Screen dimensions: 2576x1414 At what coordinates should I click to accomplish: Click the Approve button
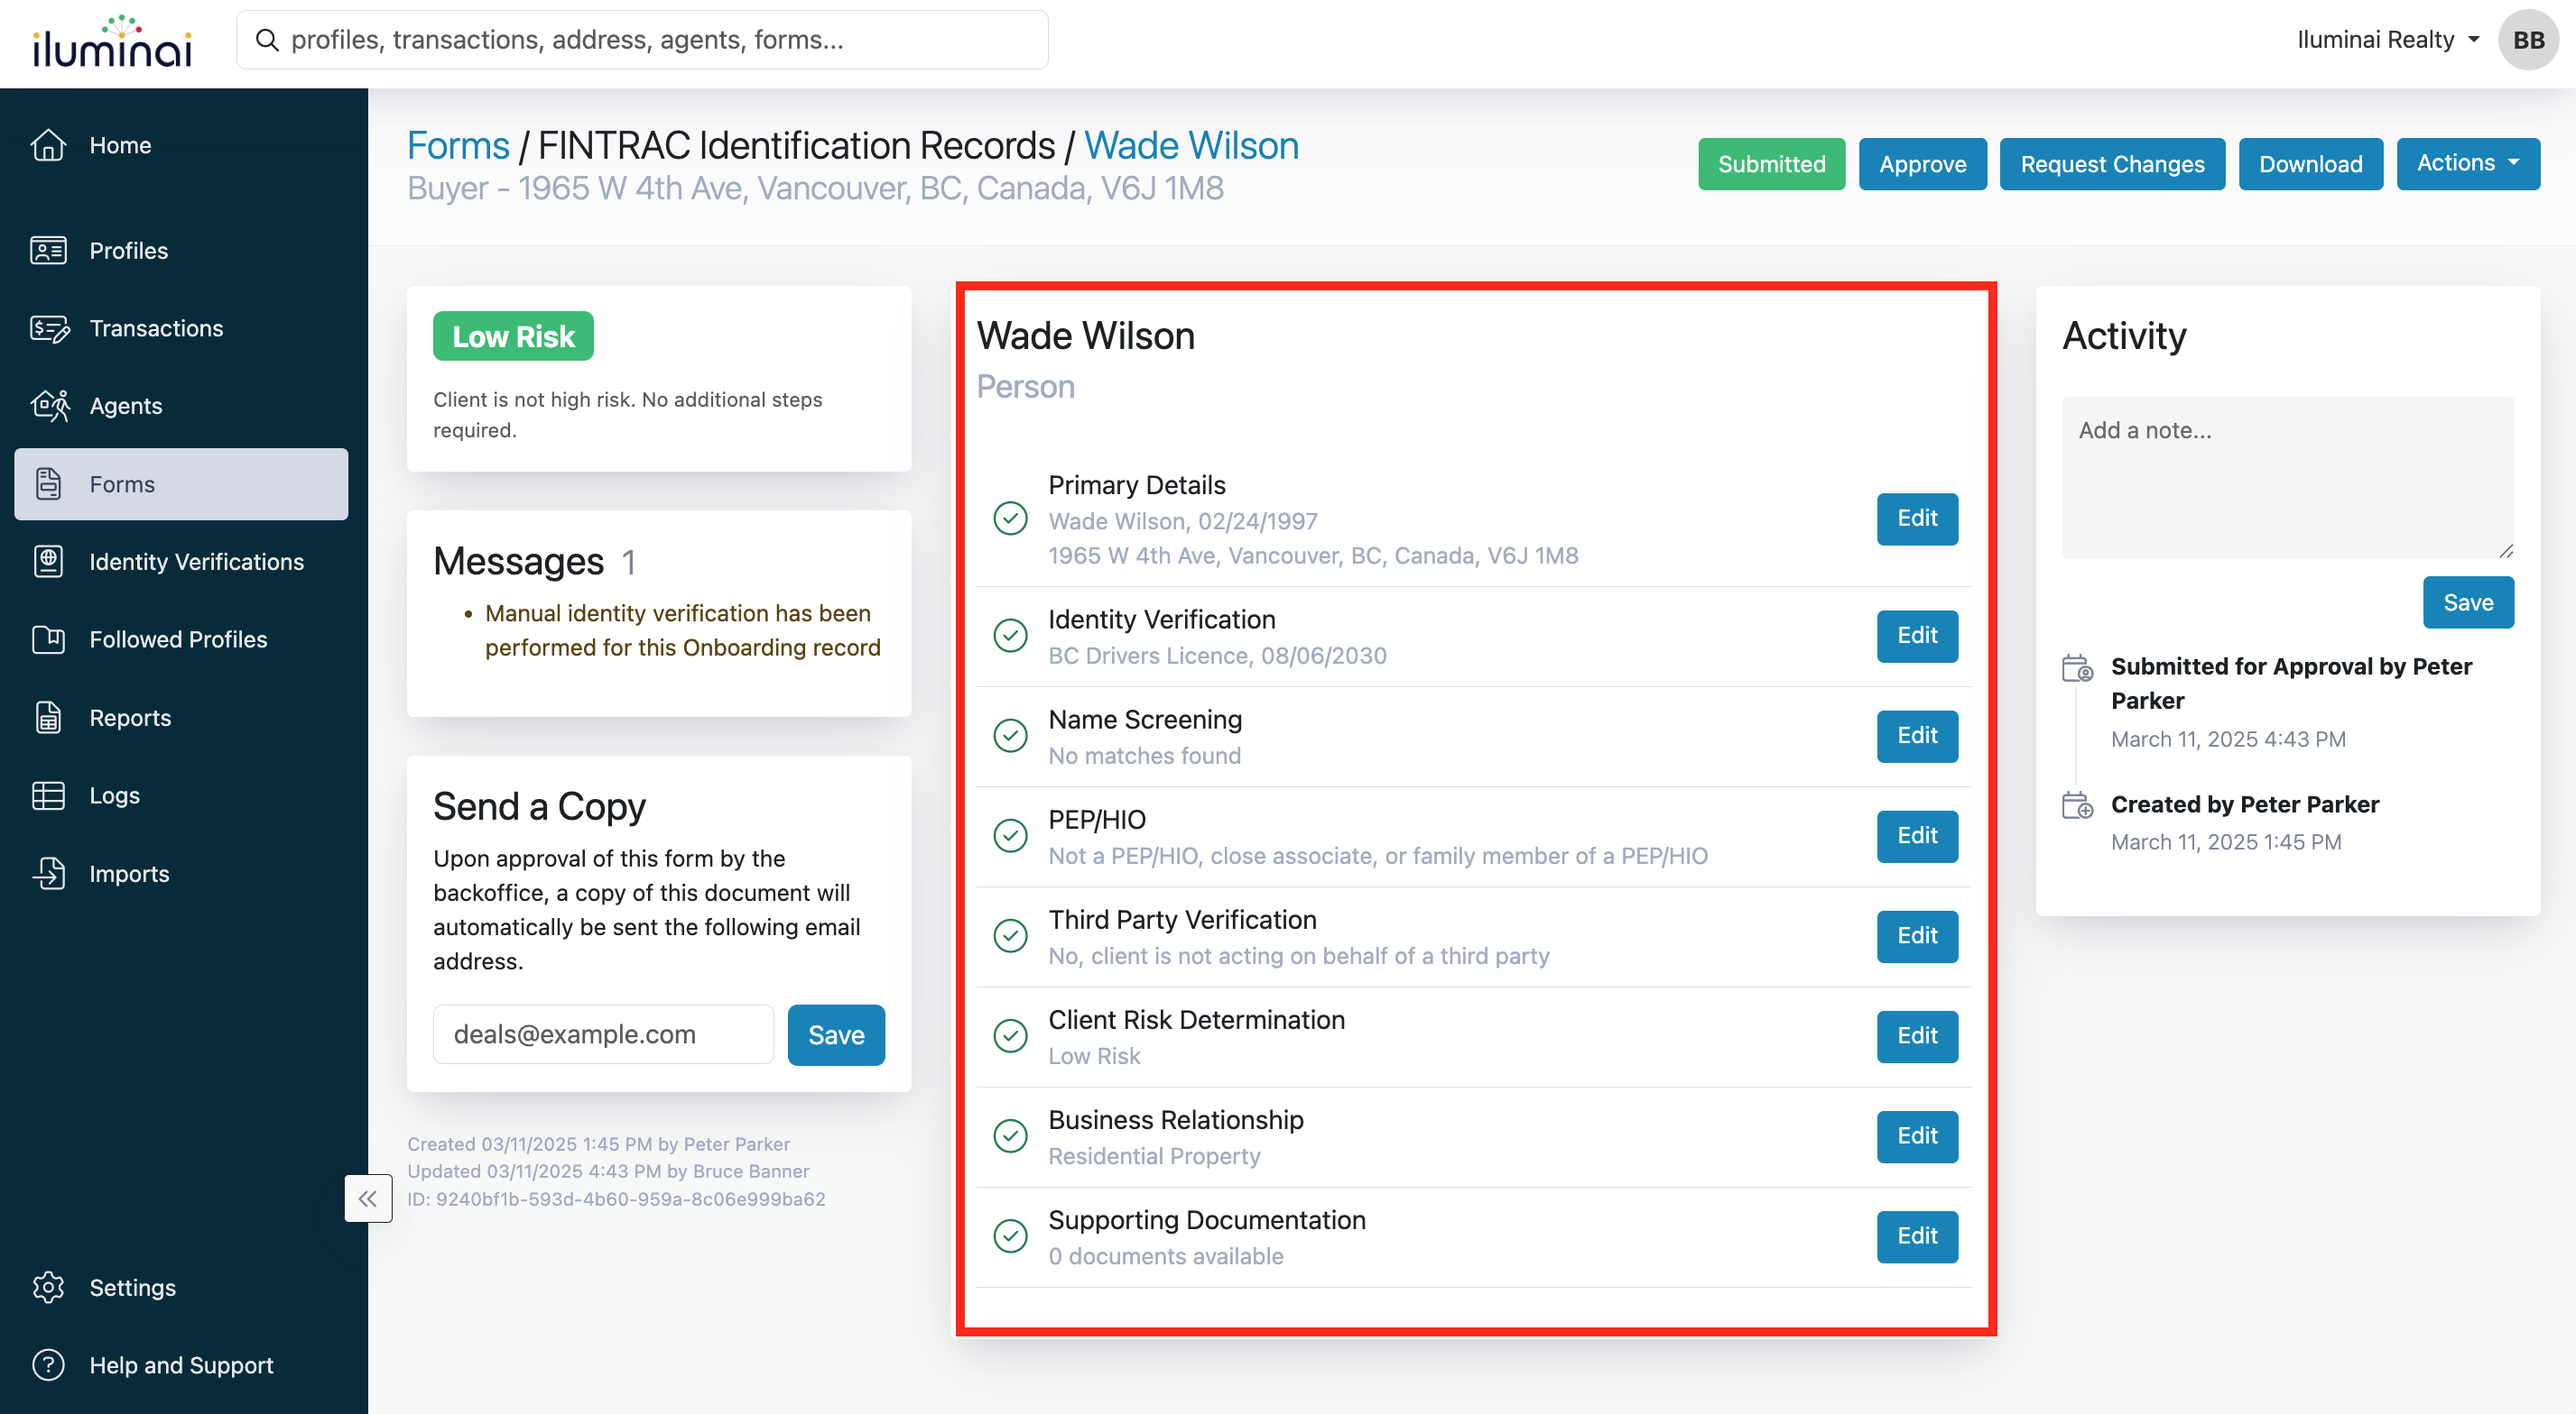click(1921, 164)
